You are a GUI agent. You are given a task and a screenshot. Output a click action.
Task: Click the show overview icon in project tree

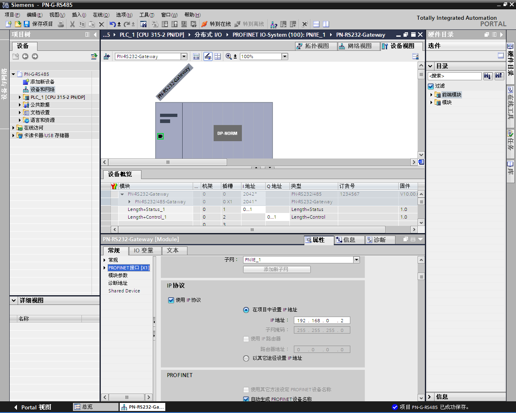coord(94,56)
